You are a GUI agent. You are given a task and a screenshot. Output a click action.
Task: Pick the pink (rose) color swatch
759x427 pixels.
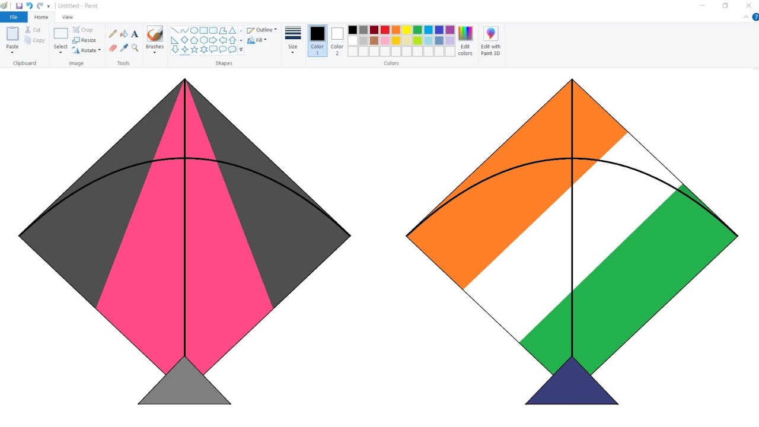pos(385,40)
